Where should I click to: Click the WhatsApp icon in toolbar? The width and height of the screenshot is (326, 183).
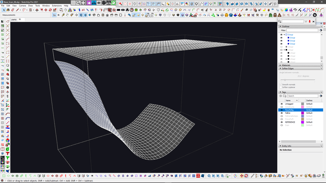pos(114,3)
